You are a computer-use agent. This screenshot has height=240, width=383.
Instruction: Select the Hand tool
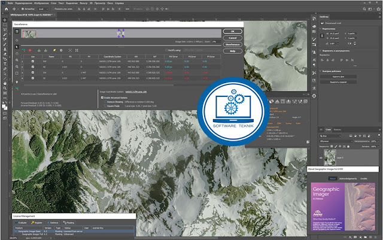tap(5, 83)
